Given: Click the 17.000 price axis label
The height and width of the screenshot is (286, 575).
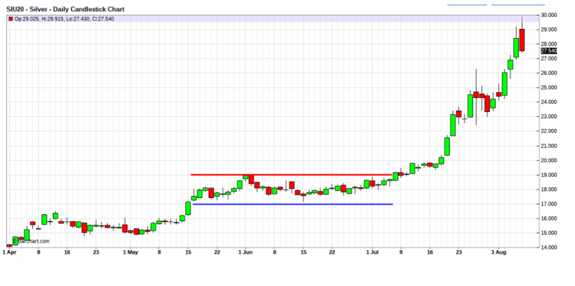Looking at the screenshot, I should click(549, 204).
